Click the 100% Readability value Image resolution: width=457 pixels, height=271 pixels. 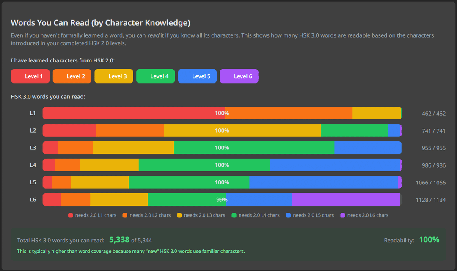tap(429, 240)
